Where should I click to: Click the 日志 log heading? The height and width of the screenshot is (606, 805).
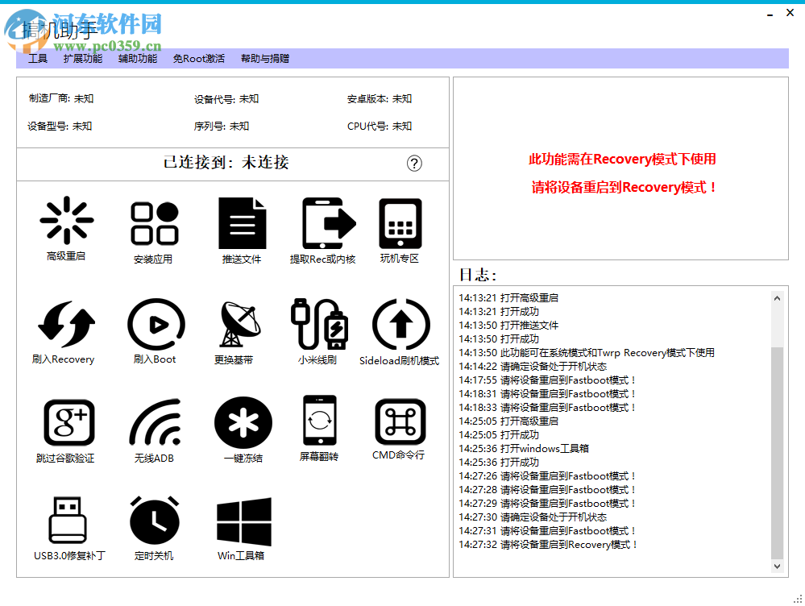478,275
